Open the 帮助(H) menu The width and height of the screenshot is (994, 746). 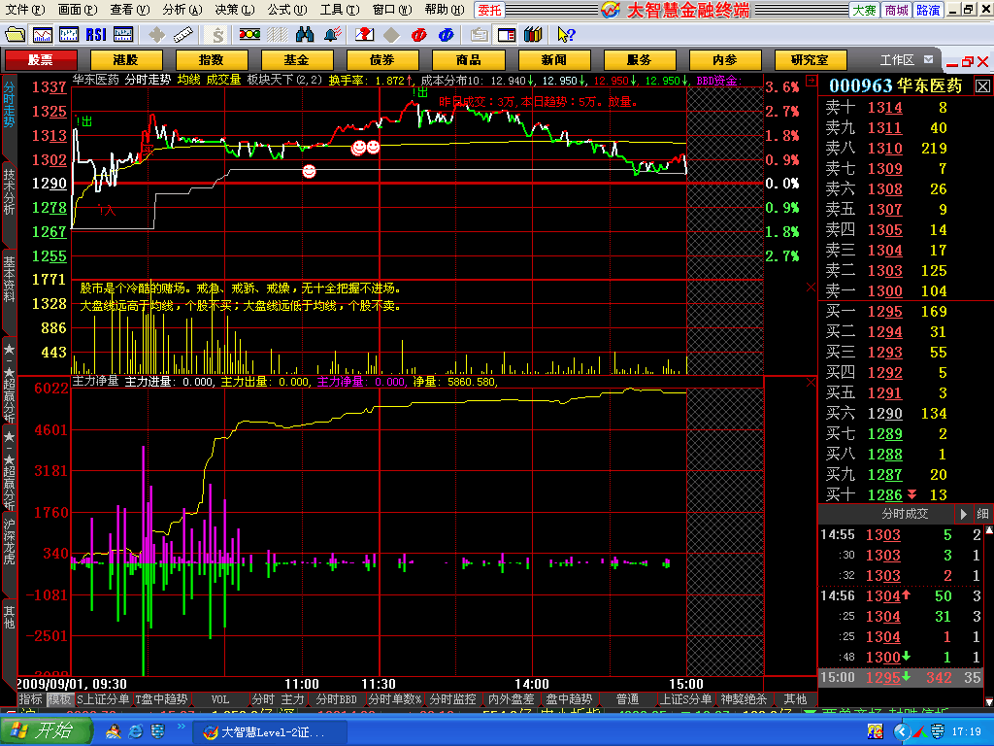pyautogui.click(x=445, y=10)
